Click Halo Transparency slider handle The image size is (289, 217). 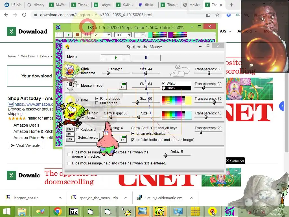pos(214,103)
